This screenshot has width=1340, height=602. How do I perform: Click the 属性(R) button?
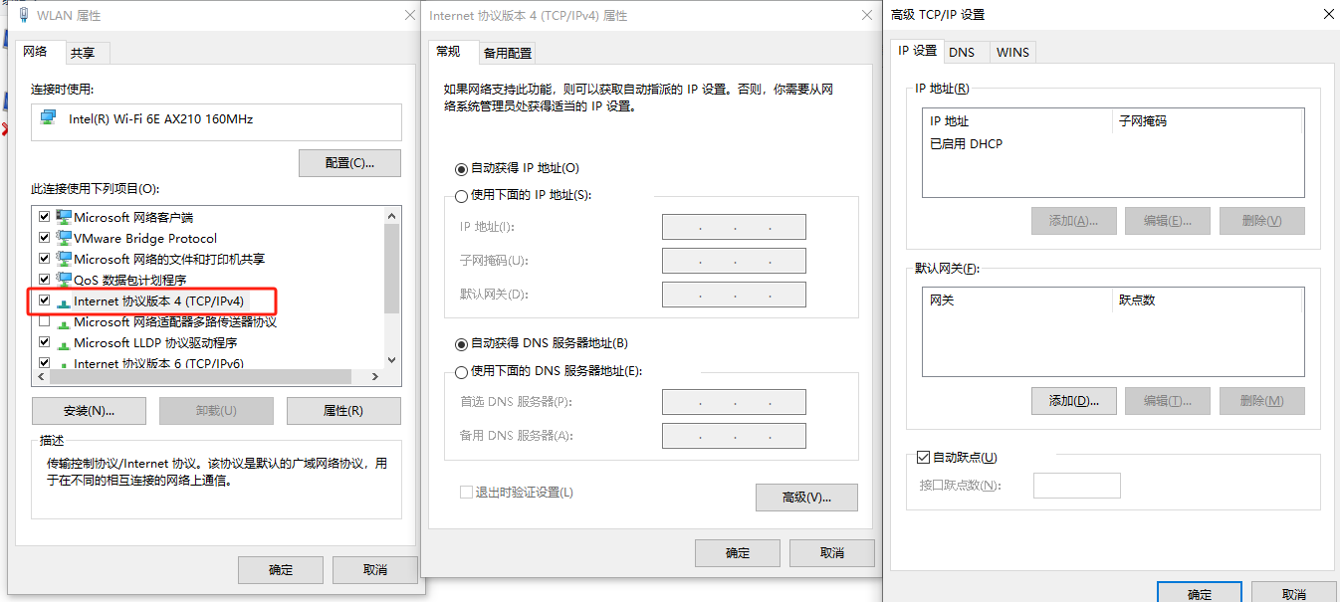coord(343,410)
